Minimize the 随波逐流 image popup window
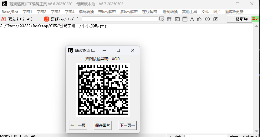Image resolution: width=260 pixels, height=137 pixels. [x=104, y=50]
